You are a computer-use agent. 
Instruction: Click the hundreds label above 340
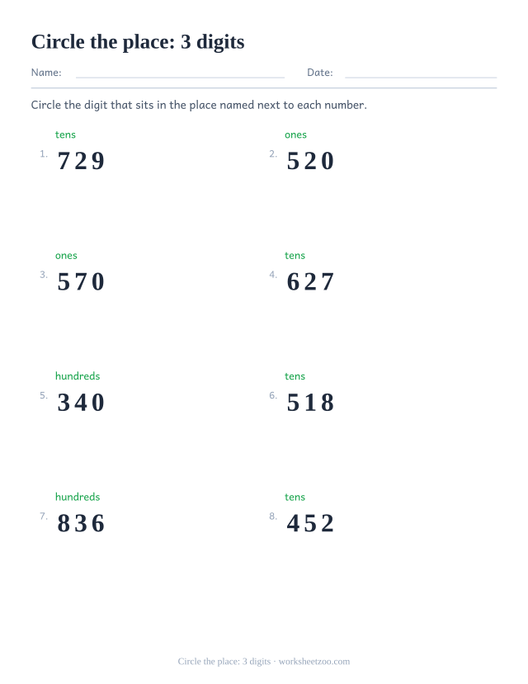pos(78,376)
